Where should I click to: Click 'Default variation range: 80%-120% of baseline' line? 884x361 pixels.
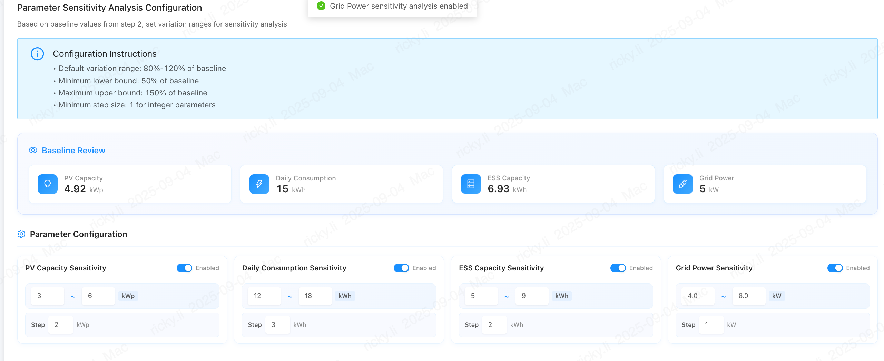click(142, 68)
